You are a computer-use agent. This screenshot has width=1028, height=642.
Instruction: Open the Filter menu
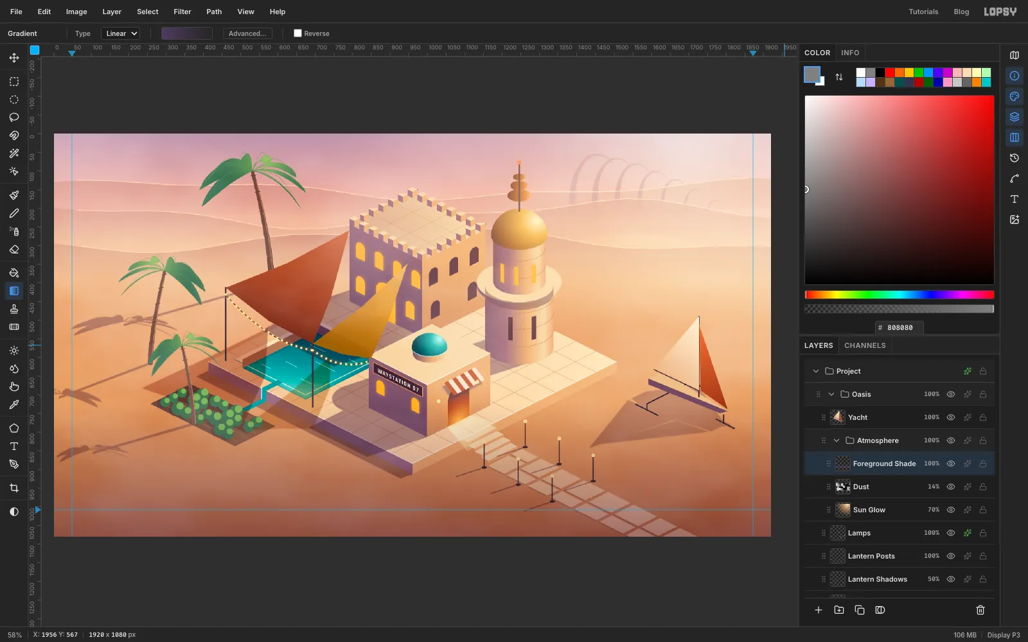point(182,12)
